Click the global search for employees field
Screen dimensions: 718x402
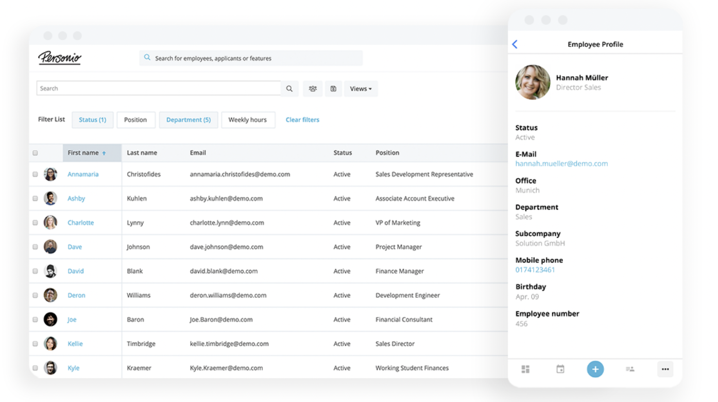coord(251,58)
